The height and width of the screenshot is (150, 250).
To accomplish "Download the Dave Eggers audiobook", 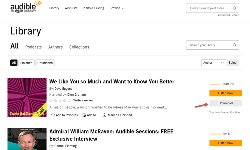I will [225, 103].
